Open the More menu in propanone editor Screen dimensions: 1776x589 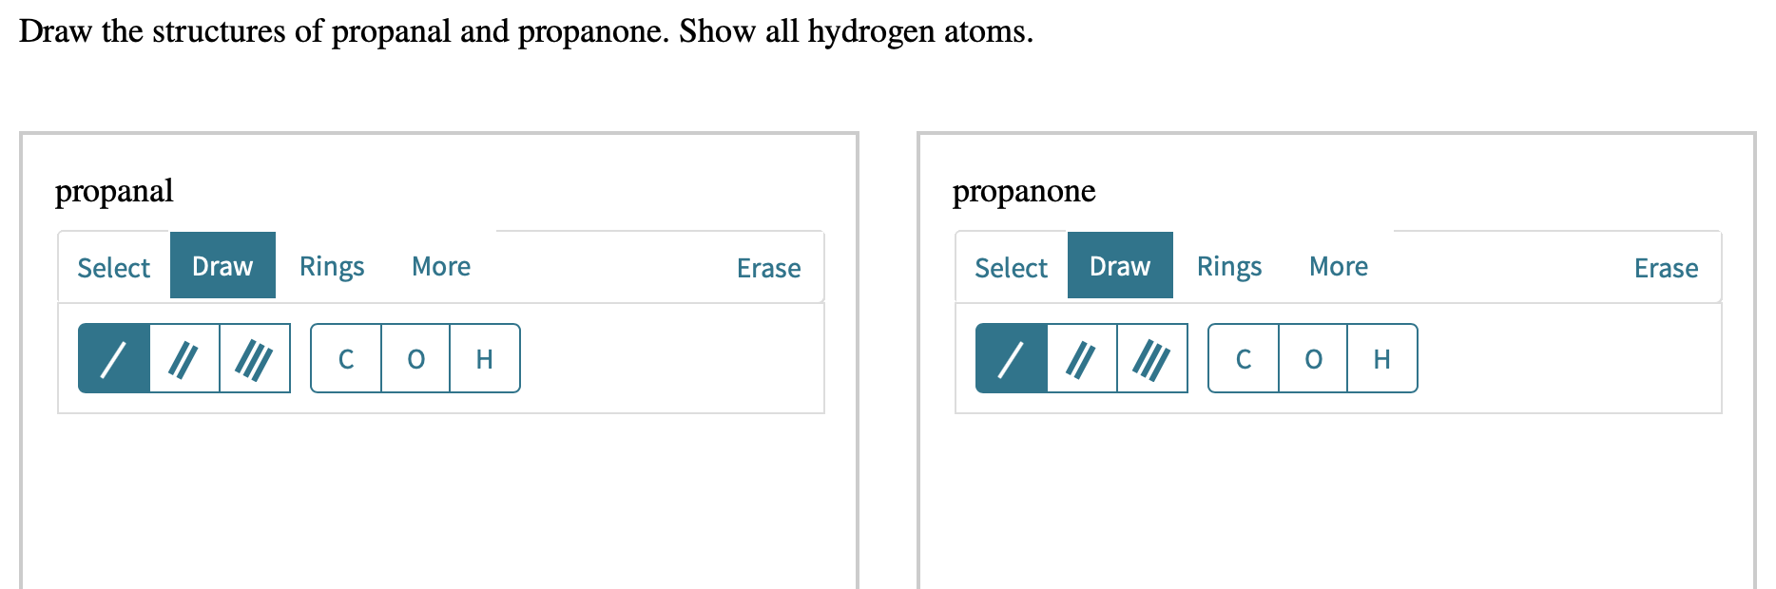point(1338,266)
